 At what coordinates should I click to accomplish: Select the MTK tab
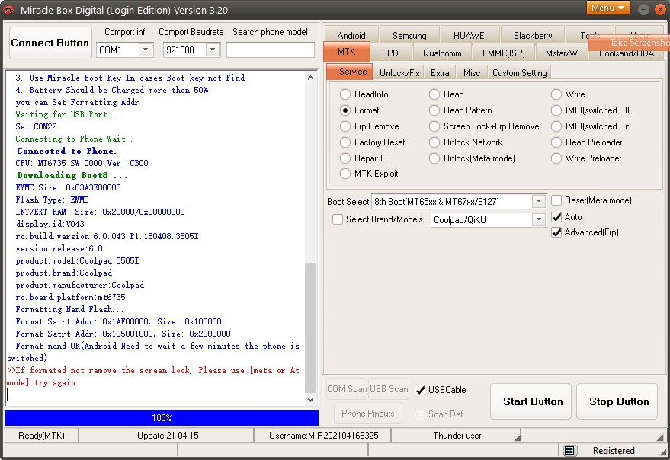[347, 52]
